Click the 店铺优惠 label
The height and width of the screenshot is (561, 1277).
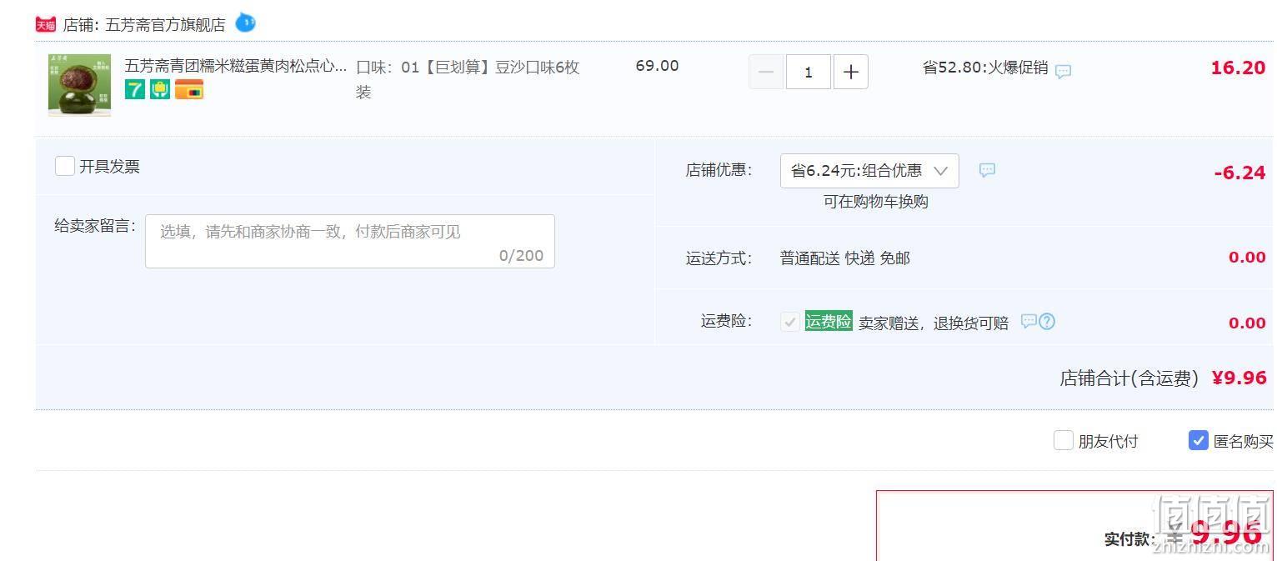click(x=719, y=170)
